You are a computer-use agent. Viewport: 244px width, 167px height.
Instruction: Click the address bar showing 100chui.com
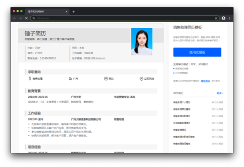125,18
